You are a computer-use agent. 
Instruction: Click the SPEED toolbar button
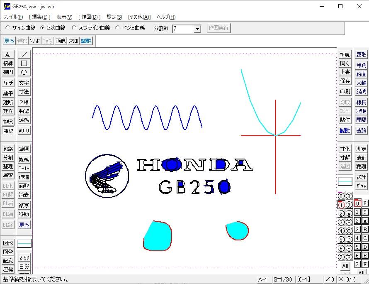(73, 41)
